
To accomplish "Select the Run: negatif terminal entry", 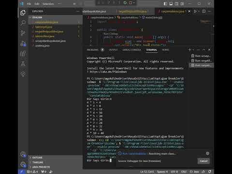I will pos(201,60).
